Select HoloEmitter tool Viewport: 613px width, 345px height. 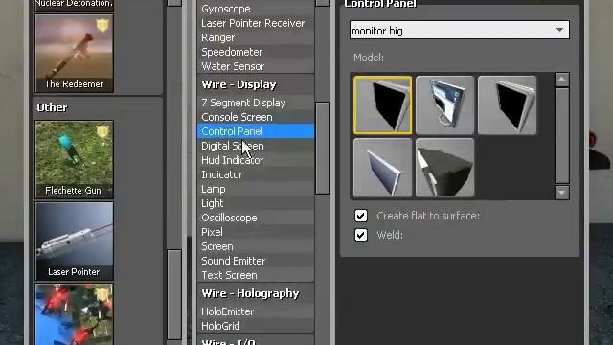pyautogui.click(x=256, y=311)
